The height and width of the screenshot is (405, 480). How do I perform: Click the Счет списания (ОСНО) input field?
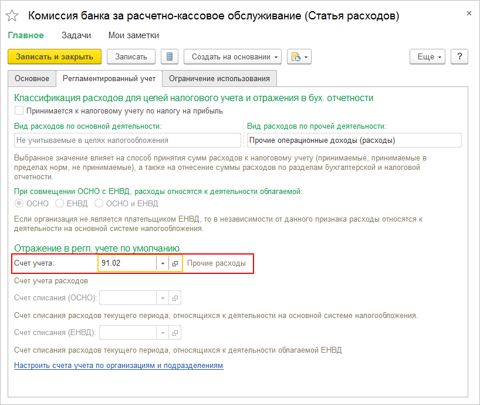(x=128, y=298)
